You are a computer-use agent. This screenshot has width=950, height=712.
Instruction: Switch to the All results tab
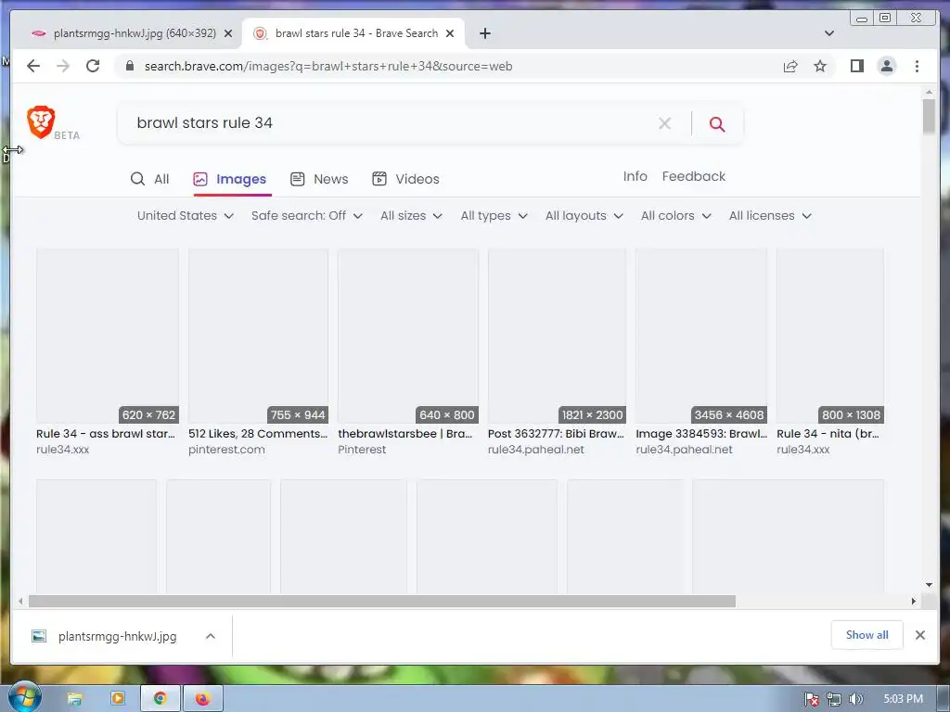[x=149, y=179]
